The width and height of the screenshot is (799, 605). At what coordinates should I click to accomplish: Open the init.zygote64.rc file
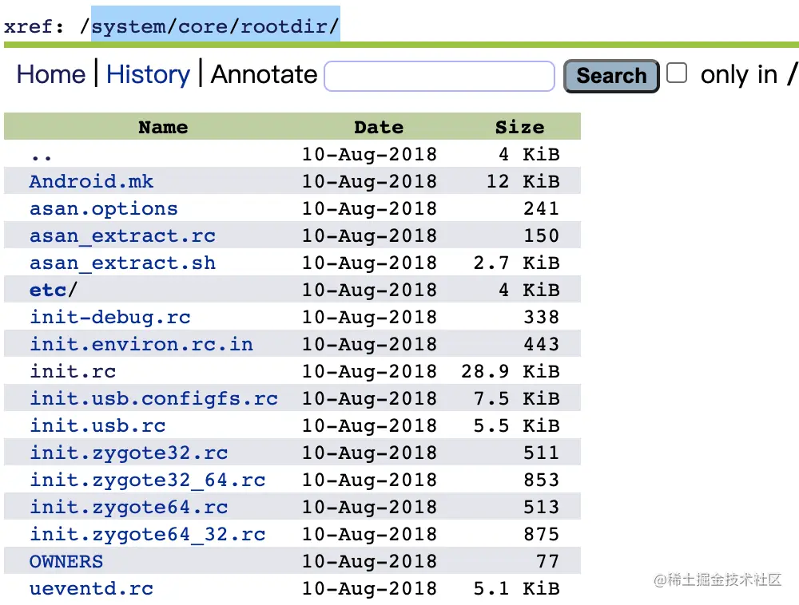click(129, 508)
